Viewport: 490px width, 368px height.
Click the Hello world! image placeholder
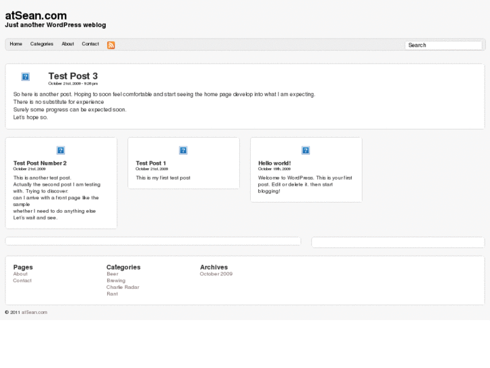click(305, 151)
